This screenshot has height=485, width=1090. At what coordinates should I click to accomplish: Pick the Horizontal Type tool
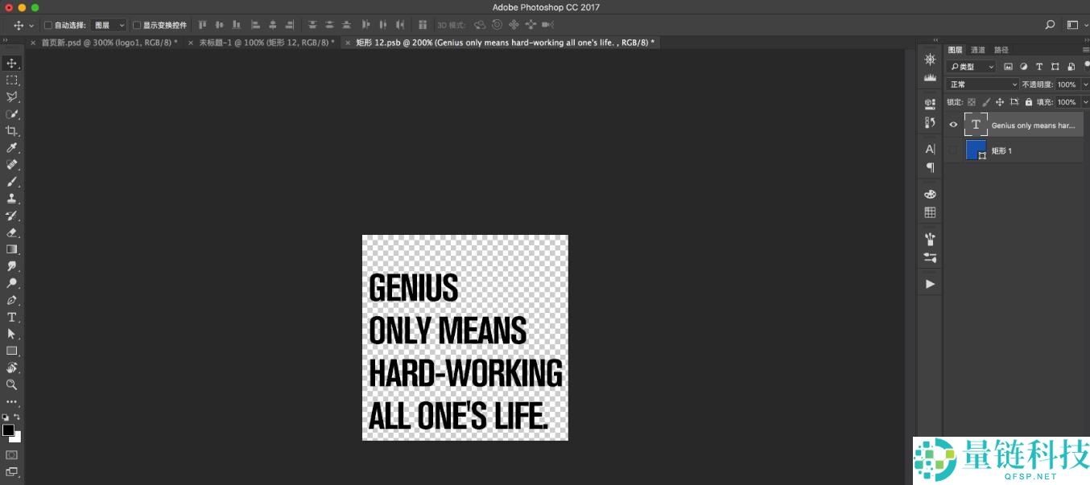coord(11,317)
